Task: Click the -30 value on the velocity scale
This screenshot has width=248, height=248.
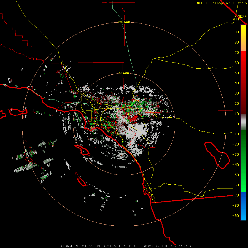Action: coord(236,155)
